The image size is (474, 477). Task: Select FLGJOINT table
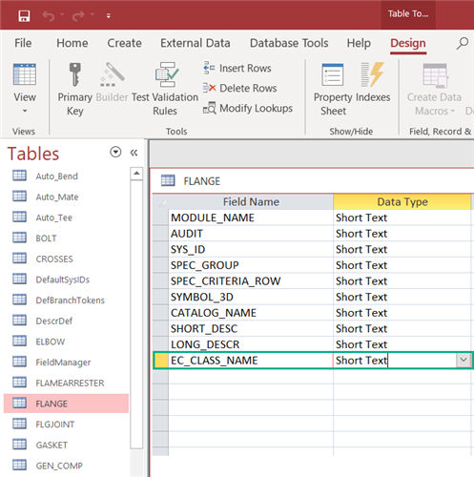coord(55,425)
